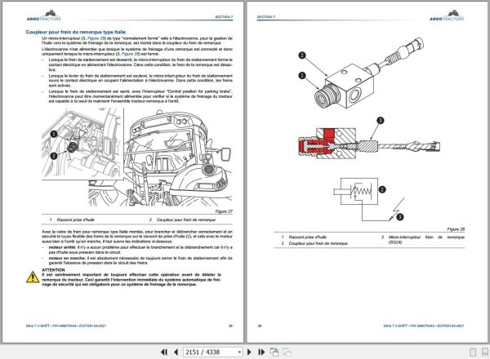This screenshot has width=490, height=359.
Task: Open the page number dropdown arrow
Action: pyautogui.click(x=239, y=352)
